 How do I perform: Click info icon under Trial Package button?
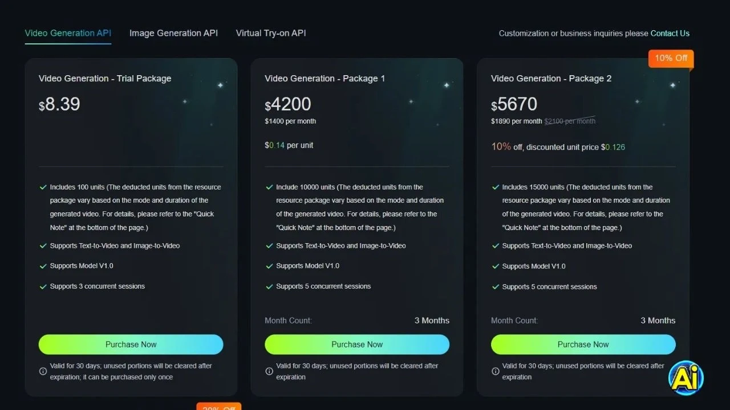tap(43, 371)
